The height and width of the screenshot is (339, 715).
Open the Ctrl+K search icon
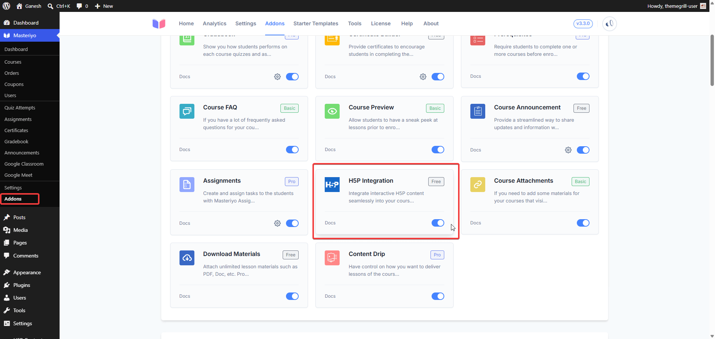click(x=50, y=6)
